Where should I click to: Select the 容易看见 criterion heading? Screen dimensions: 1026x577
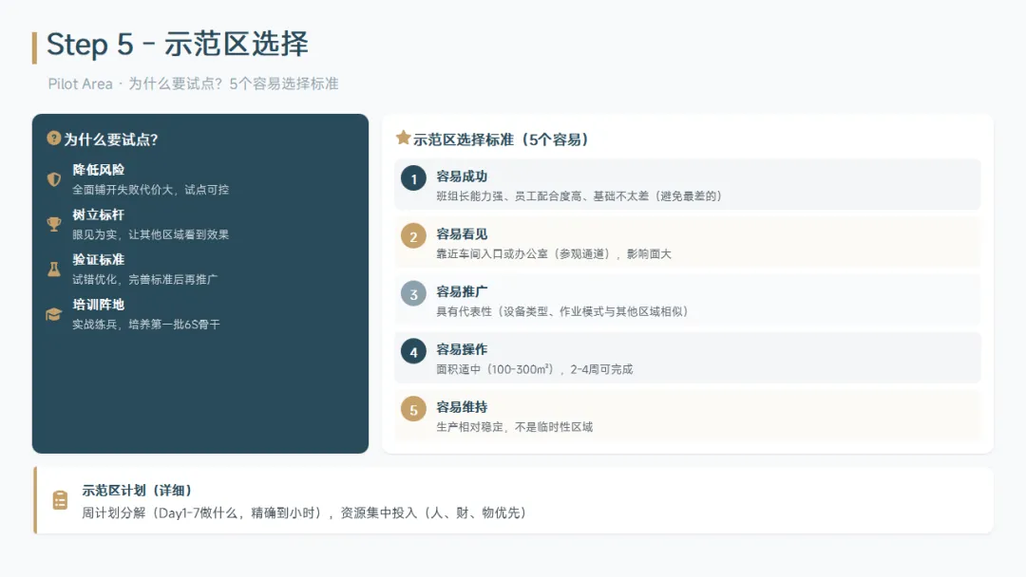pyautogui.click(x=462, y=233)
